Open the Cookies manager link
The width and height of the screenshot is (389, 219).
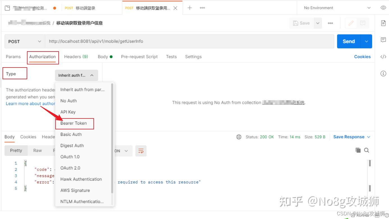pos(362,57)
